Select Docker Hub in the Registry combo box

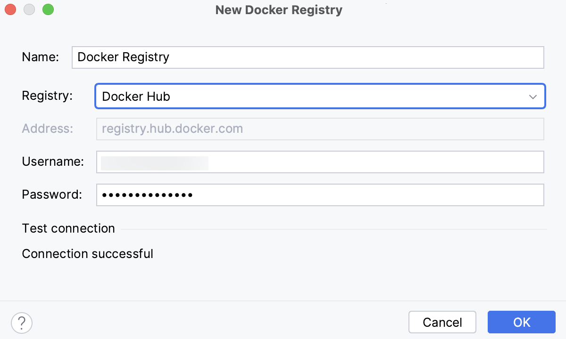click(x=320, y=96)
